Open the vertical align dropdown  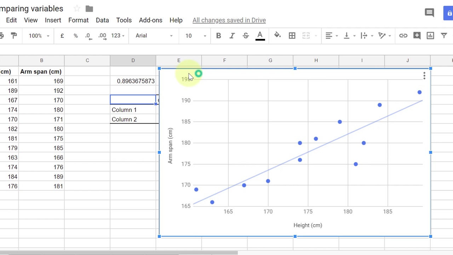pos(349,35)
